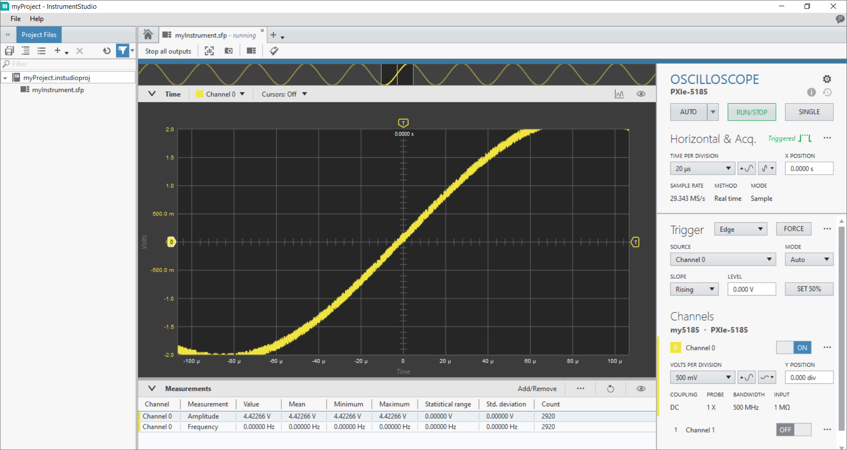
Task: Collapse the Time graph section chevron
Action: click(x=152, y=94)
